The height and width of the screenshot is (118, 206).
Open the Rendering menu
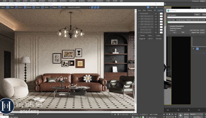click(63, 1)
